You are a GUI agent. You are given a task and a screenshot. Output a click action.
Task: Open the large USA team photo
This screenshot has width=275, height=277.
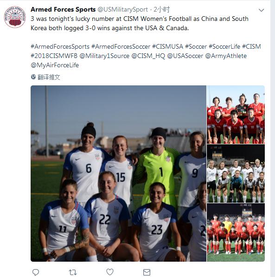[x=118, y=174]
